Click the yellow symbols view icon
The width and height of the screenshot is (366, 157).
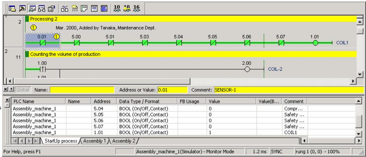coord(74,8)
